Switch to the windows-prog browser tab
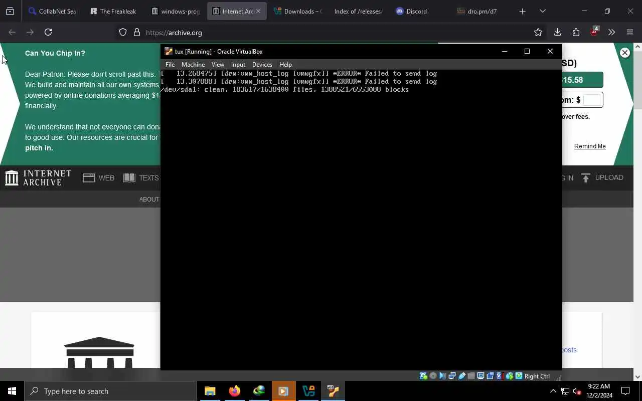 point(176,11)
